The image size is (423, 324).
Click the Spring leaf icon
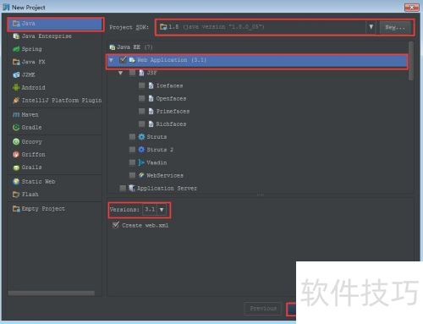16,49
